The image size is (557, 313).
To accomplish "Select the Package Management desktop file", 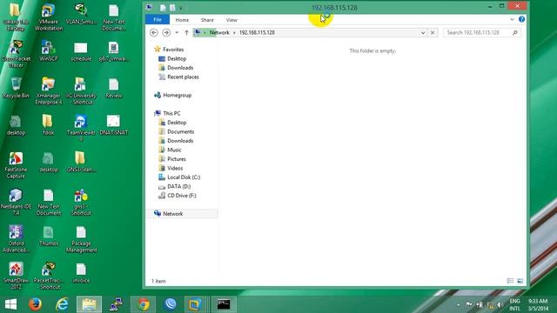I will [x=81, y=240].
